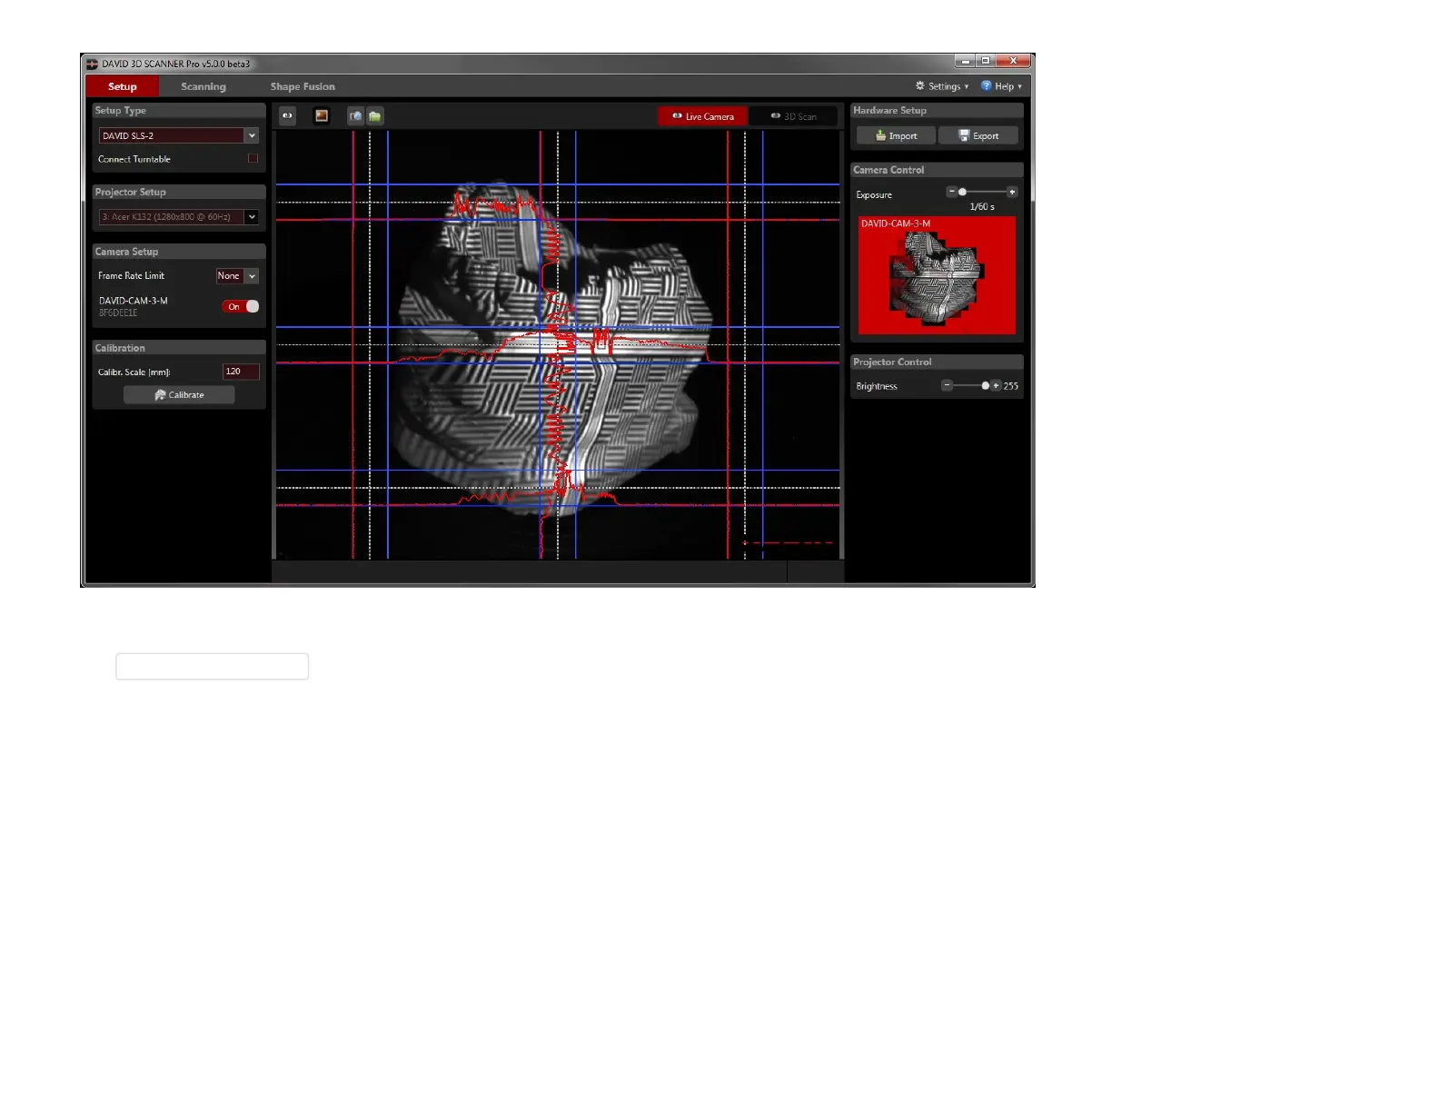
Task: Click the 1/60 s exposure value
Action: click(x=982, y=207)
